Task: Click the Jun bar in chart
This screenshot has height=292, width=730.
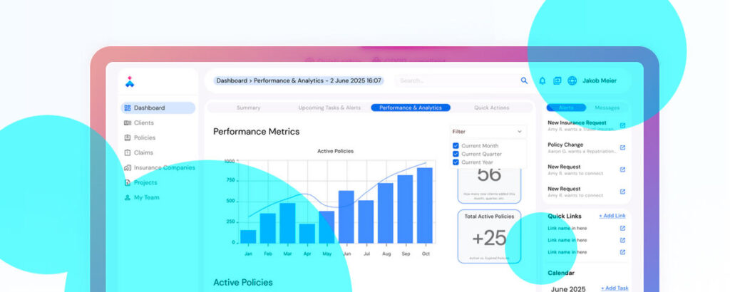Action: [x=346, y=217]
